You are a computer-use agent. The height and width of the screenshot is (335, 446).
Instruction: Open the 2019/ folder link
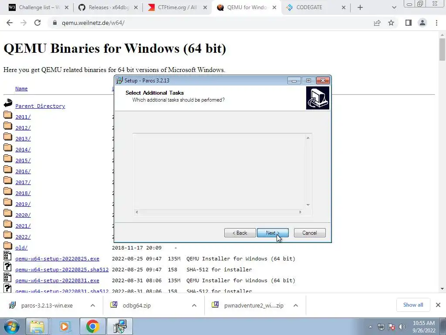[23, 204]
